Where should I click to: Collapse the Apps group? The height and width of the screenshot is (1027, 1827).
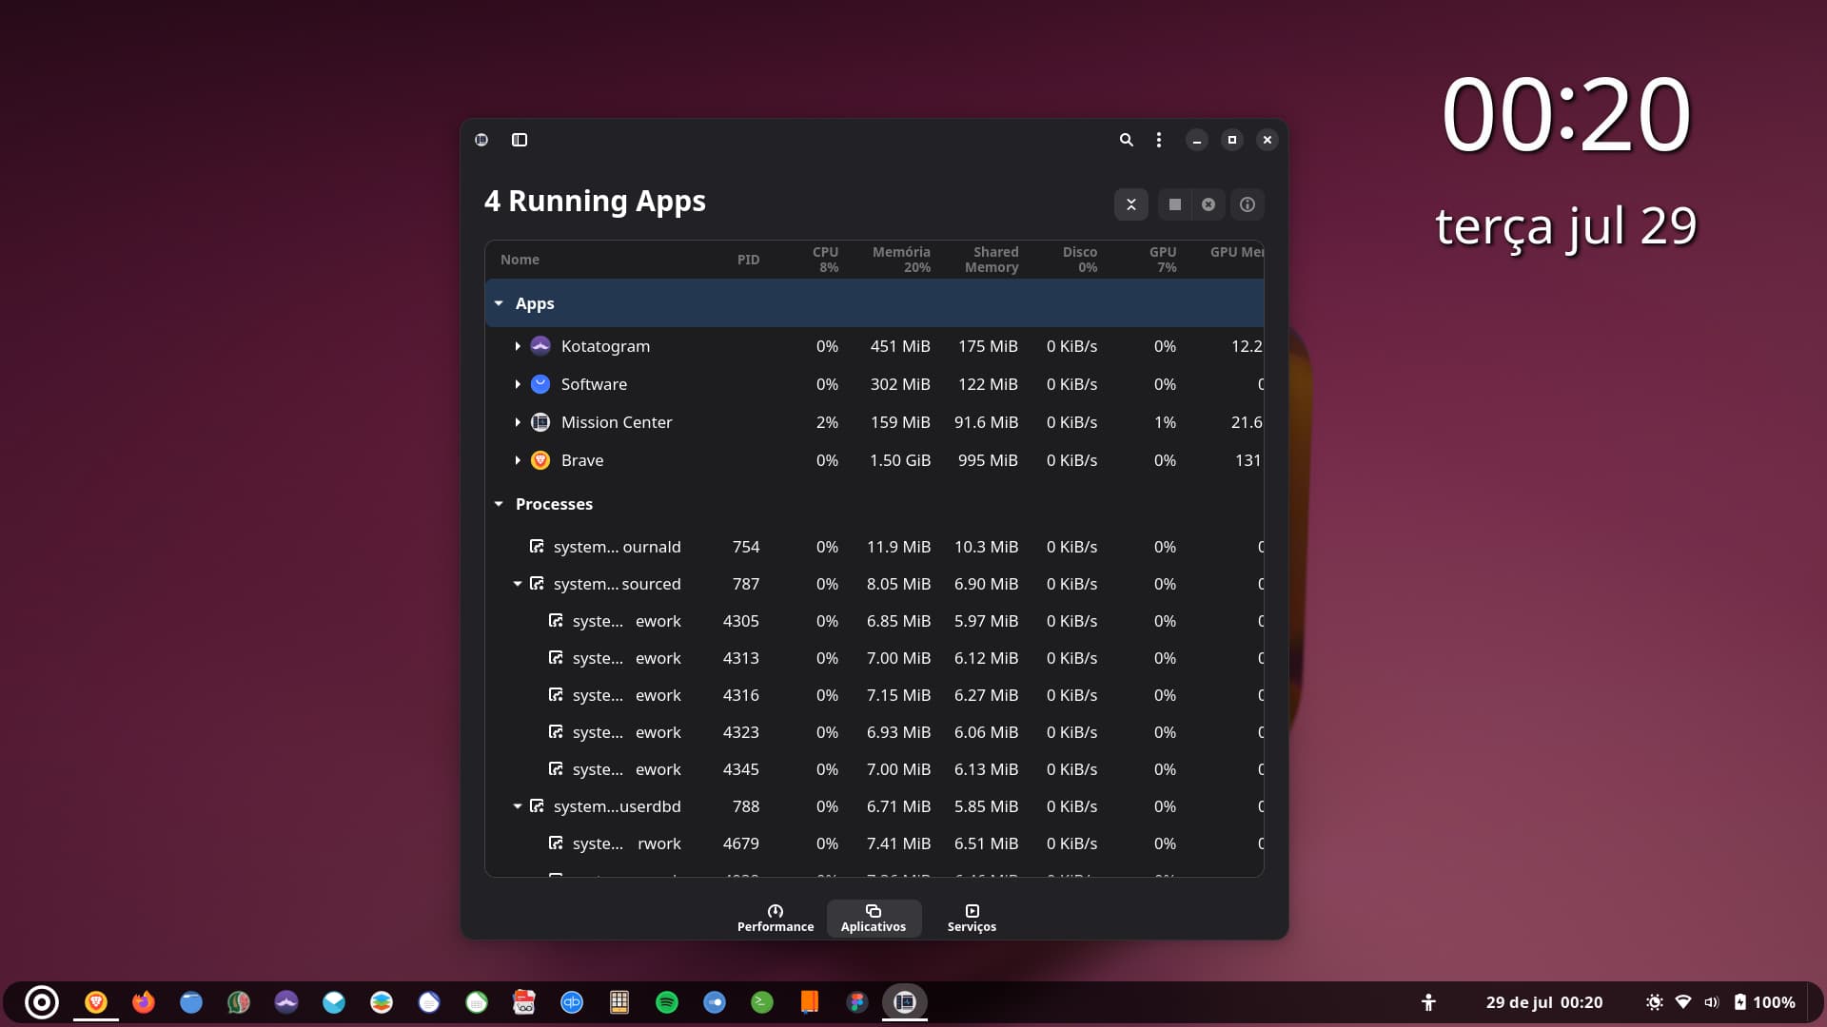[x=499, y=303]
